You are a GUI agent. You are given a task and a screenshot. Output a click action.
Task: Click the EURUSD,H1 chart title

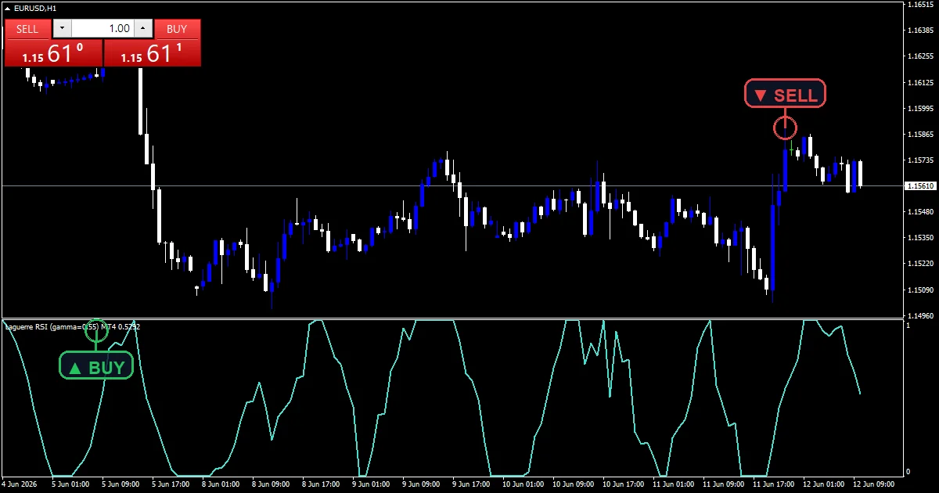point(35,8)
